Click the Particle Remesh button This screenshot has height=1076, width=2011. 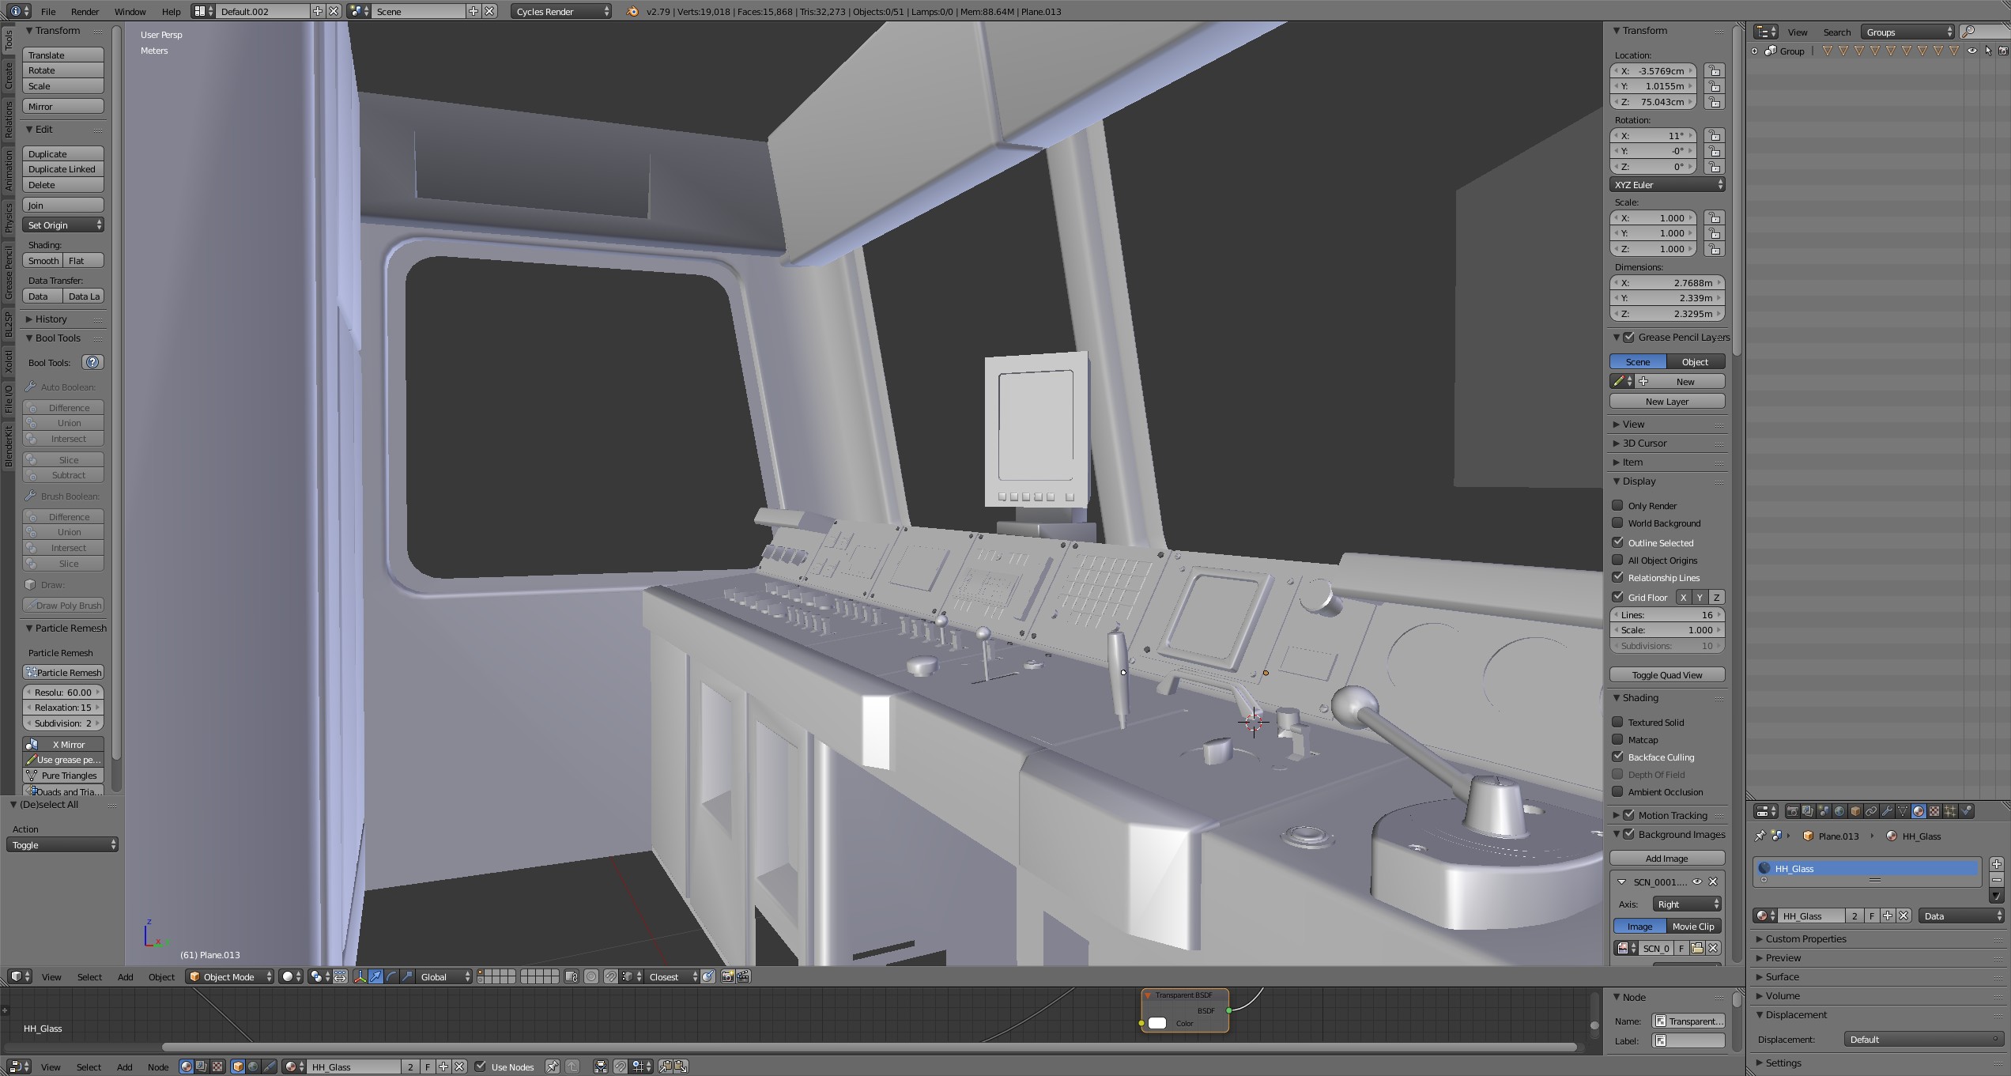coord(63,673)
